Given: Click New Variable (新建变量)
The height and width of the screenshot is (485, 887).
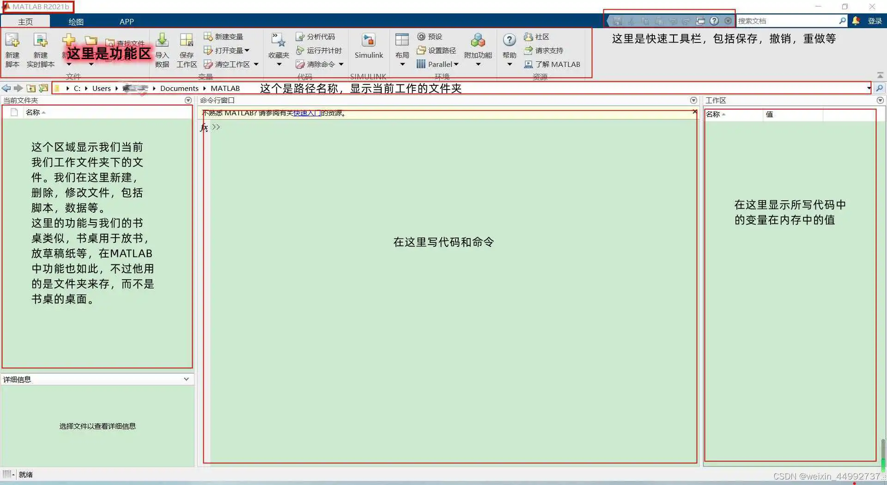Looking at the screenshot, I should (224, 36).
